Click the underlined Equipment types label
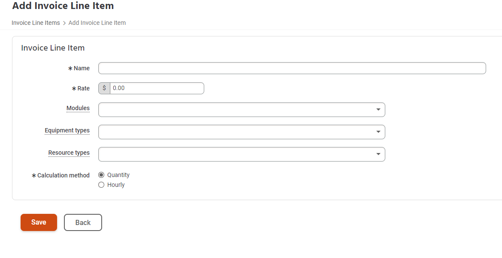Image resolution: width=502 pixels, height=258 pixels. point(67,130)
